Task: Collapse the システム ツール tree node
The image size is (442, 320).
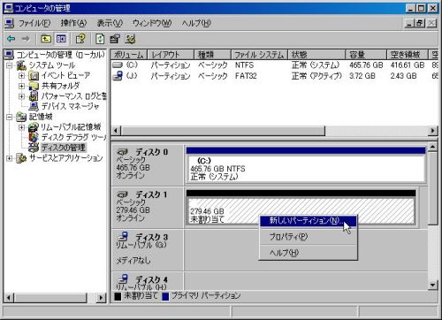Action: [x=10, y=65]
